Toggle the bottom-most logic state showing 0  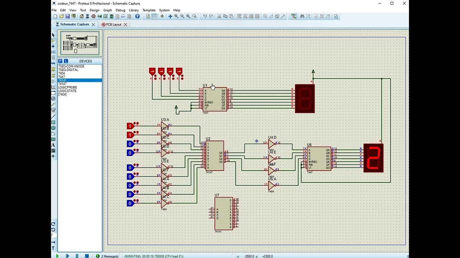point(130,203)
